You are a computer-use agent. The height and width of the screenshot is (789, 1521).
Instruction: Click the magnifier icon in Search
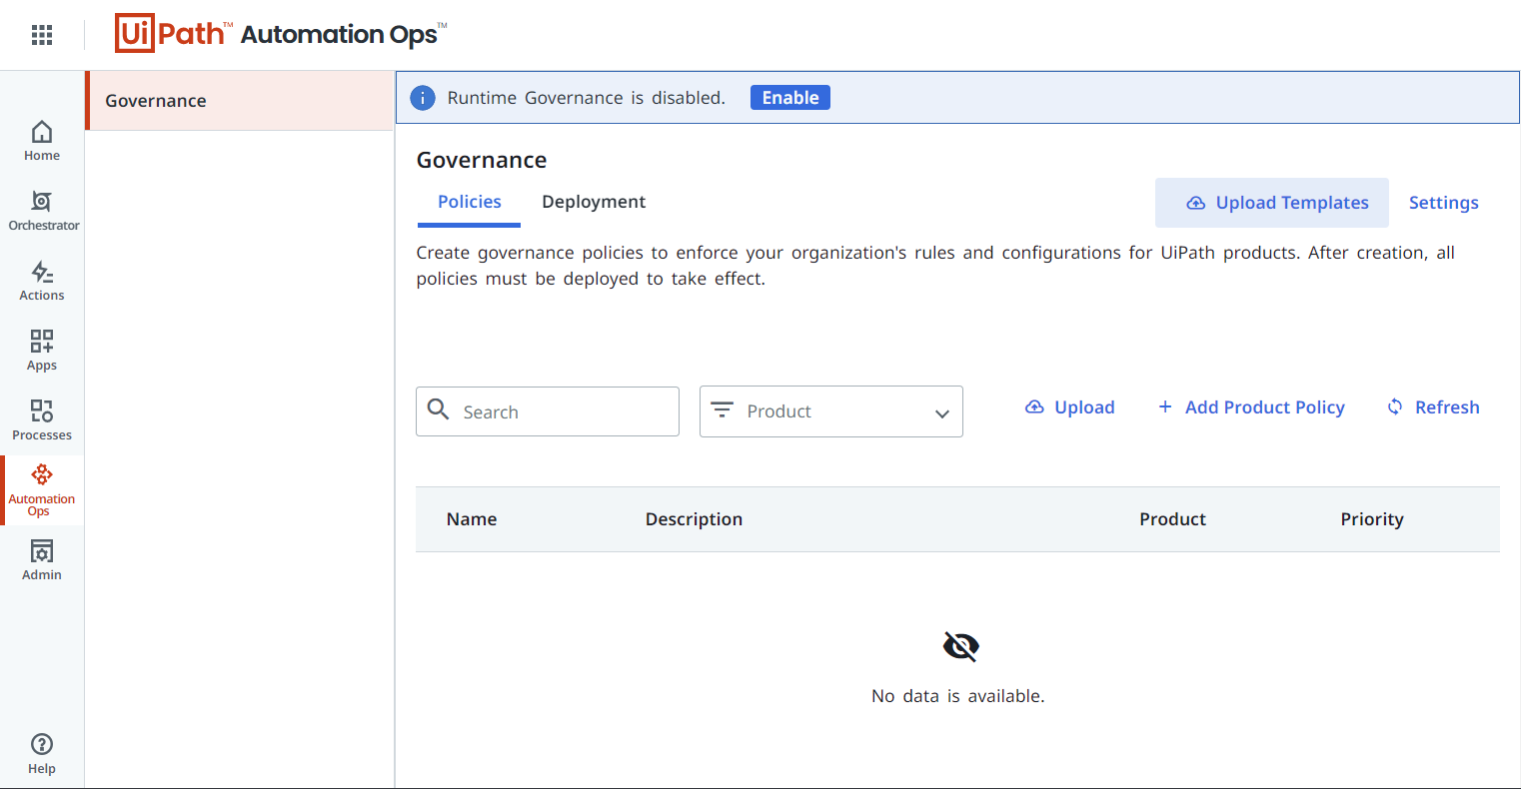pyautogui.click(x=438, y=409)
